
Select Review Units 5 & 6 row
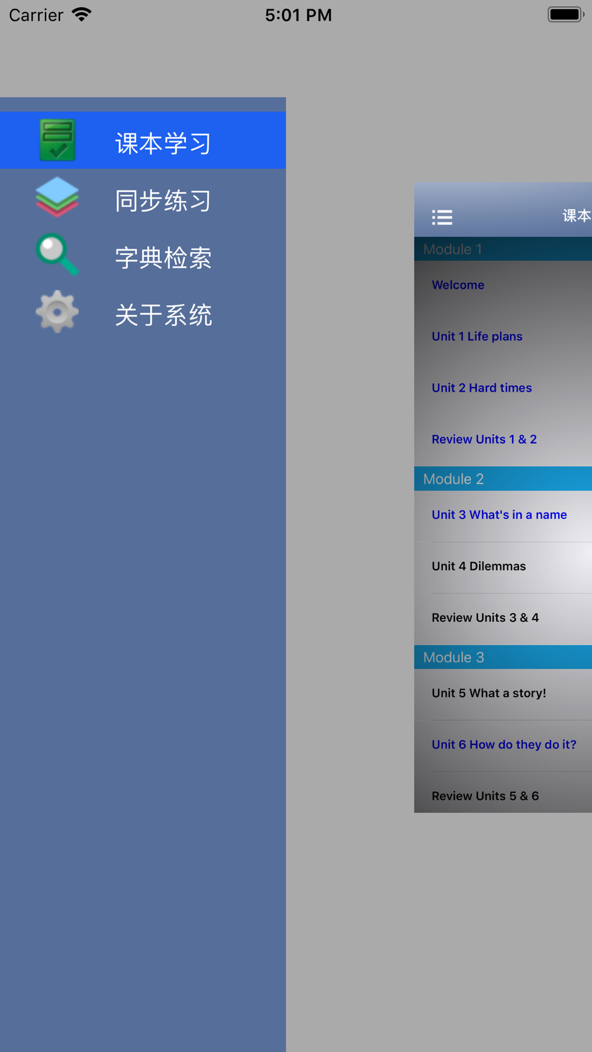tap(503, 793)
